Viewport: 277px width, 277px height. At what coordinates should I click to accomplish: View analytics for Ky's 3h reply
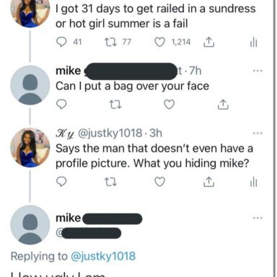pyautogui.click(x=253, y=183)
